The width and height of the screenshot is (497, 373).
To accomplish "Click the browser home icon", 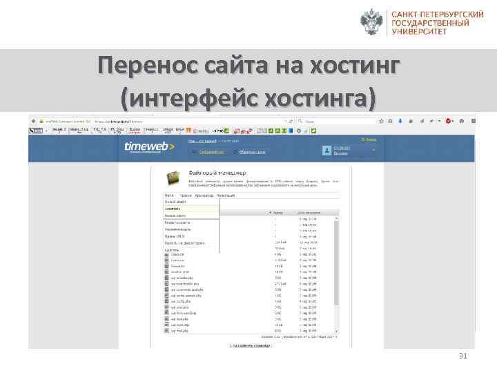I will point(411,121).
